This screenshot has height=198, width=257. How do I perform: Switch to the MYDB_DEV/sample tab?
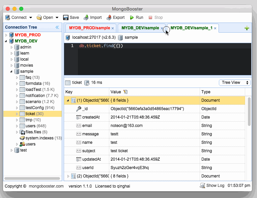tap(140, 28)
